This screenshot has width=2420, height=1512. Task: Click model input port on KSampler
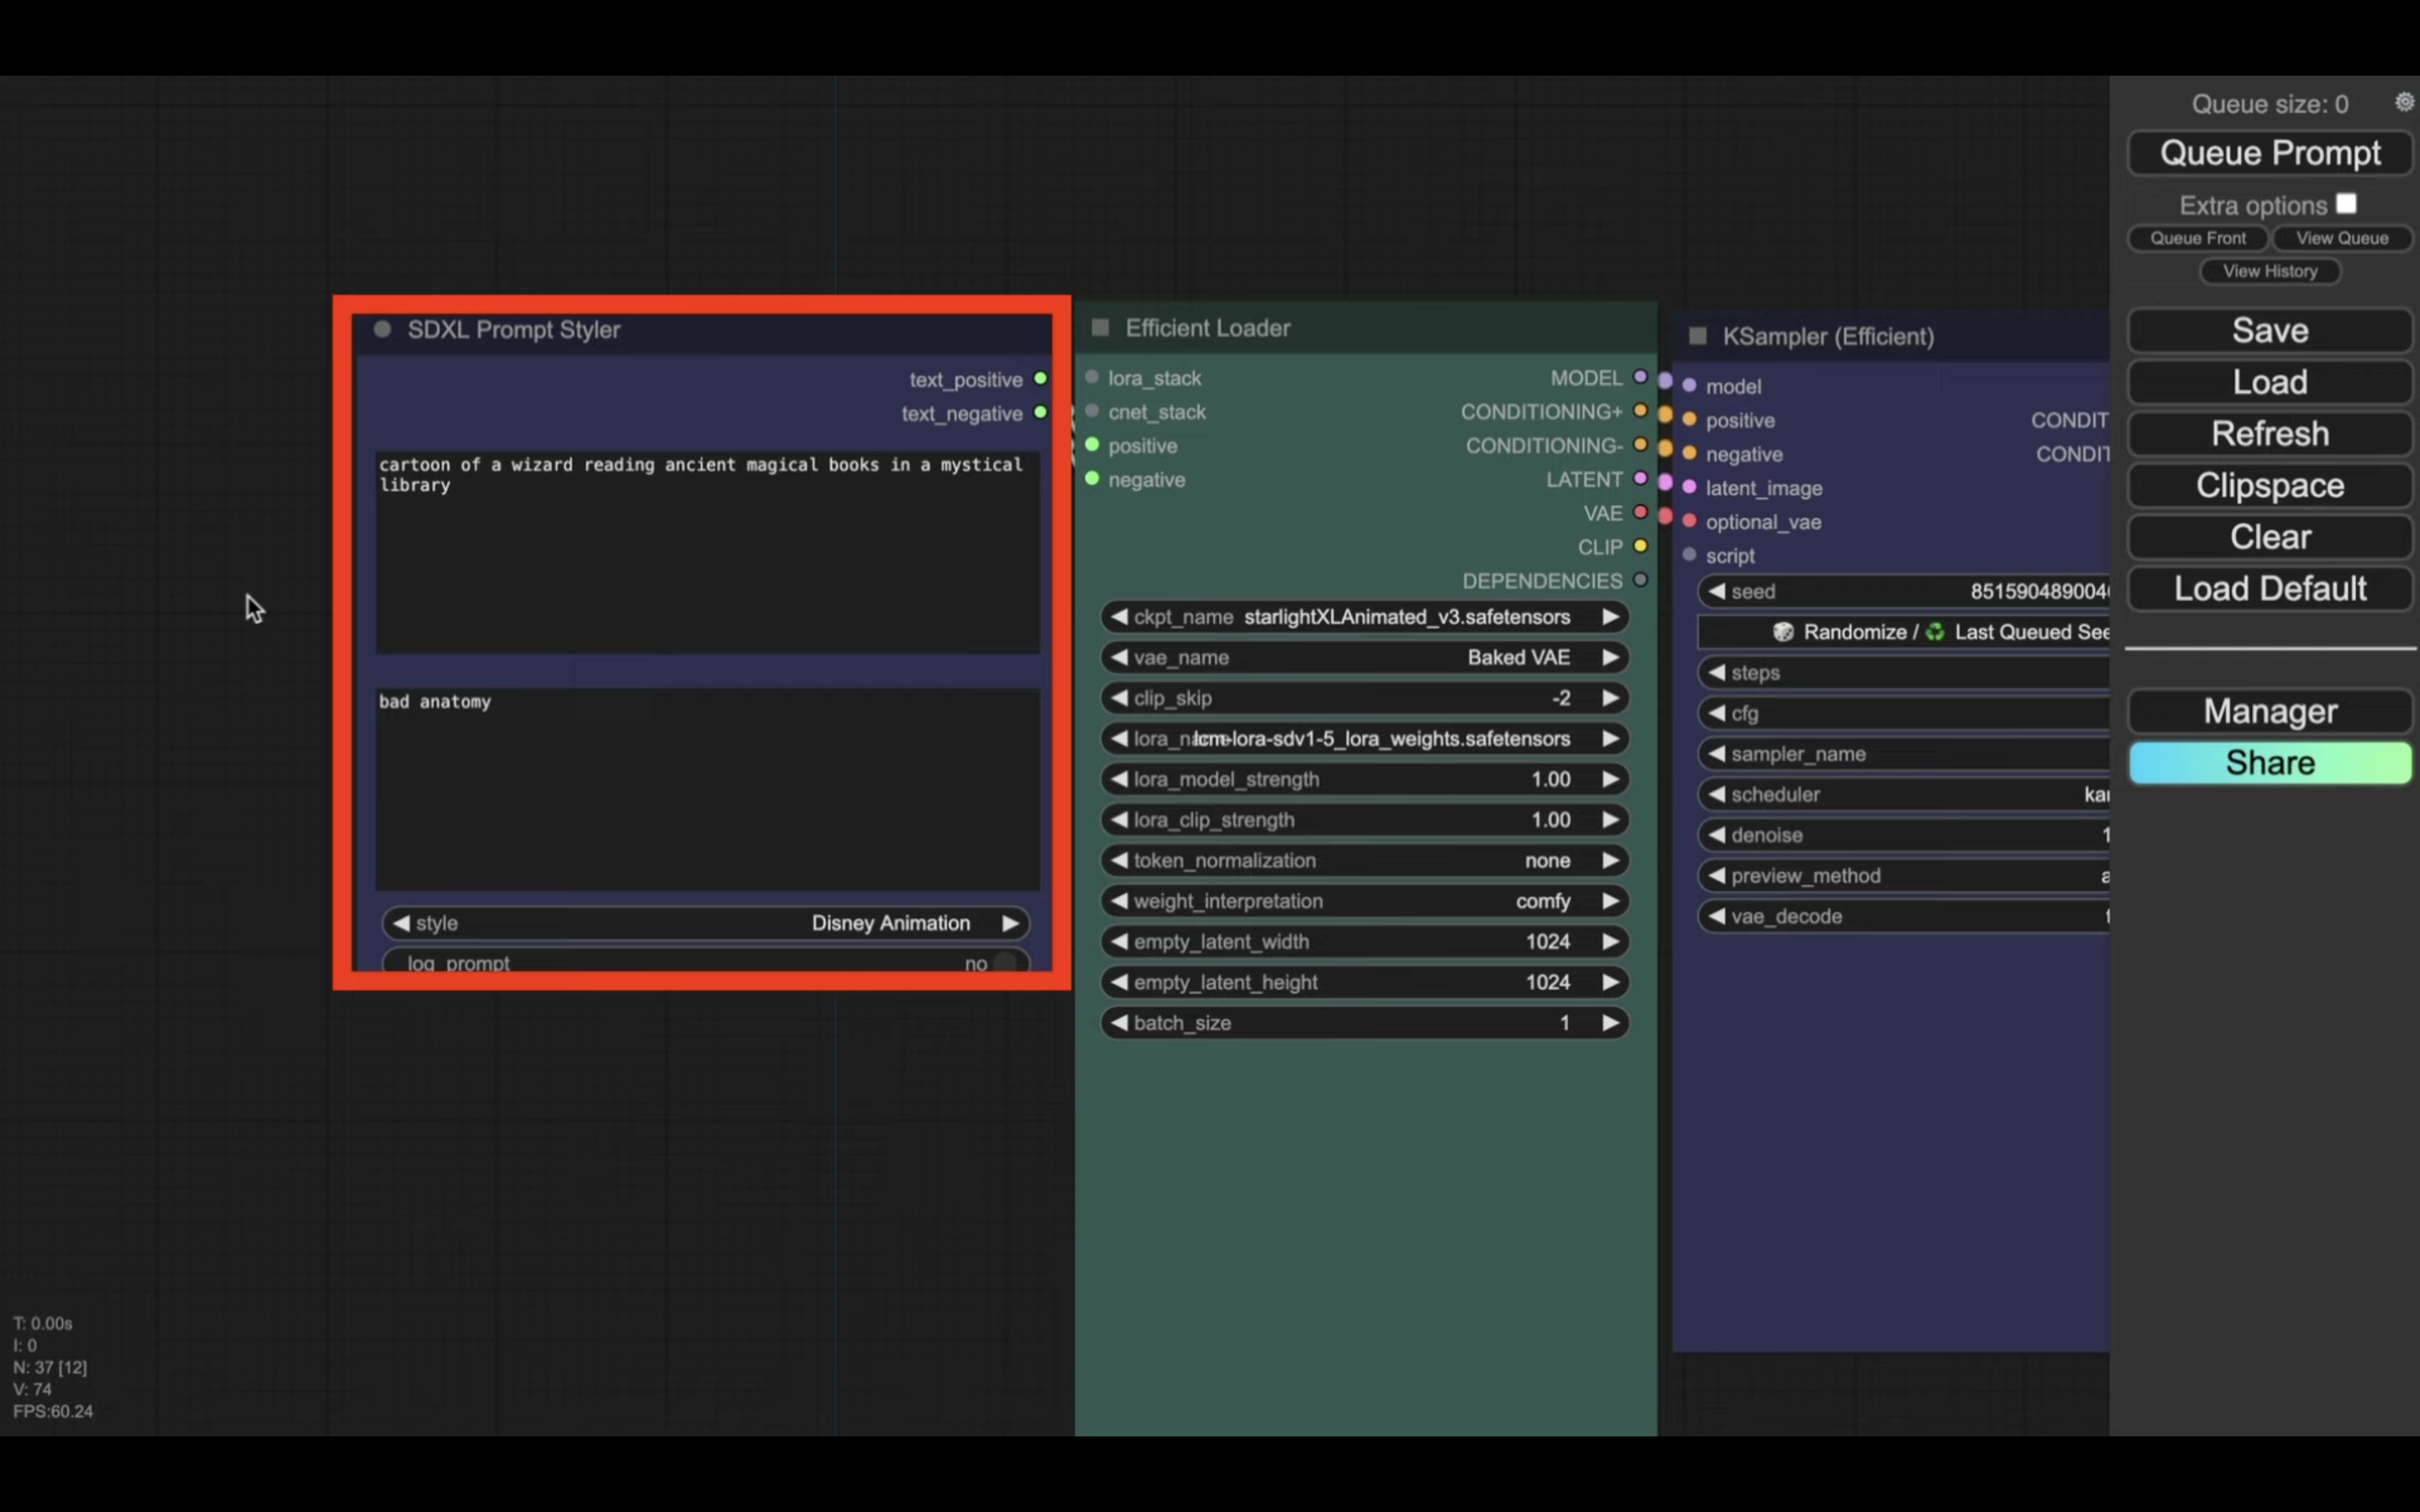(x=1689, y=385)
